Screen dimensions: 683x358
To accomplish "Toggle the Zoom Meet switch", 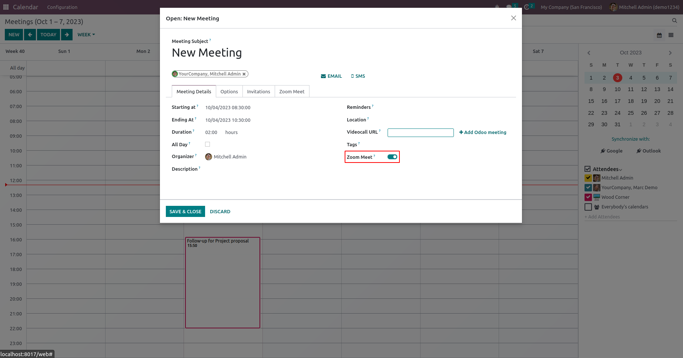I will pos(392,157).
